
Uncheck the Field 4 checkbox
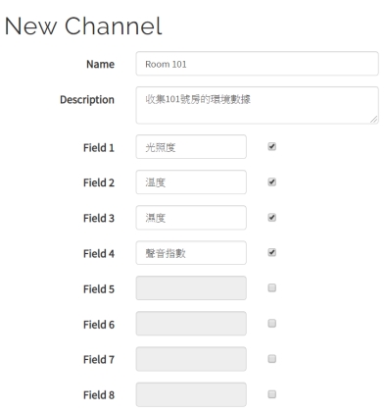271,252
